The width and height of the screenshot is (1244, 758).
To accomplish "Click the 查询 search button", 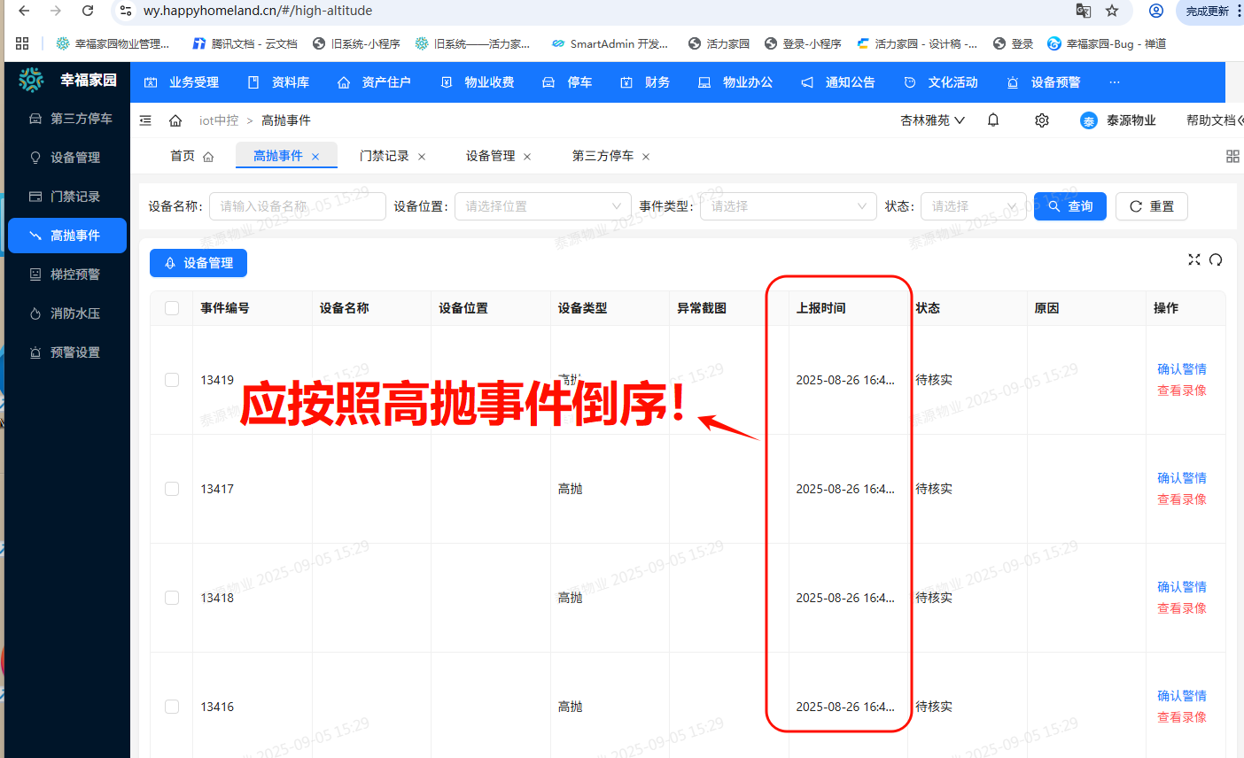I will pos(1069,206).
